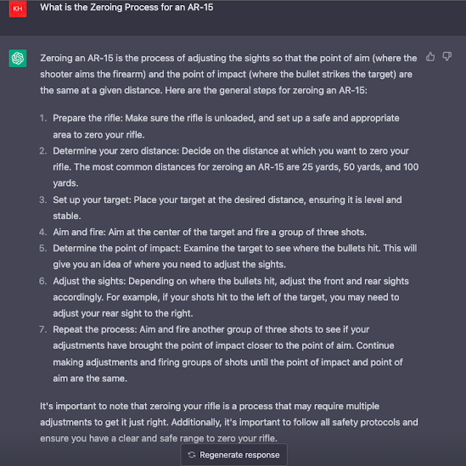The width and height of the screenshot is (466, 466).
Task: Click the closing paragraph starting 'It's important'
Action: [229, 422]
